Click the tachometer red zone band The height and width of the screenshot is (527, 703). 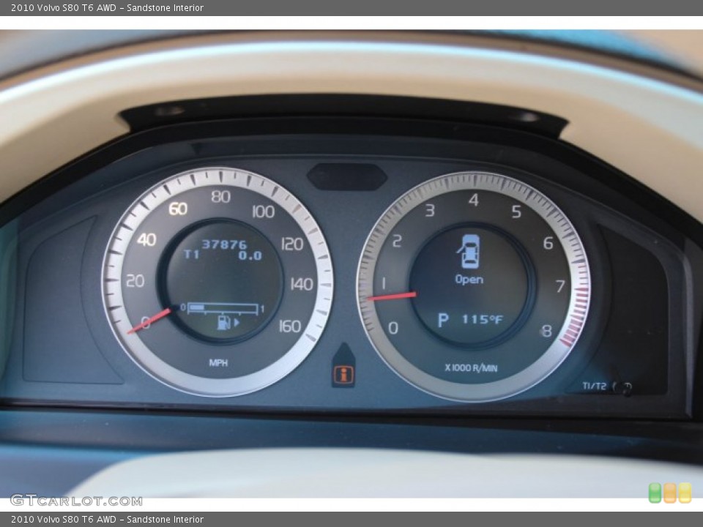[576, 316]
